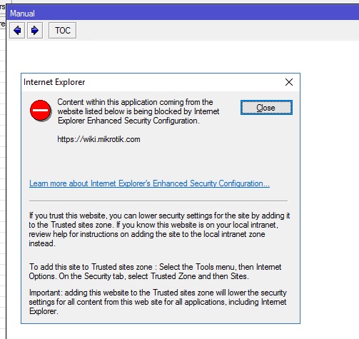Click the Internet Explorer dialog title text

(54, 82)
